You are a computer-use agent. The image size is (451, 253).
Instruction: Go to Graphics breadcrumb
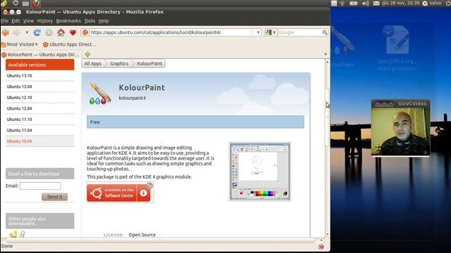coord(119,63)
